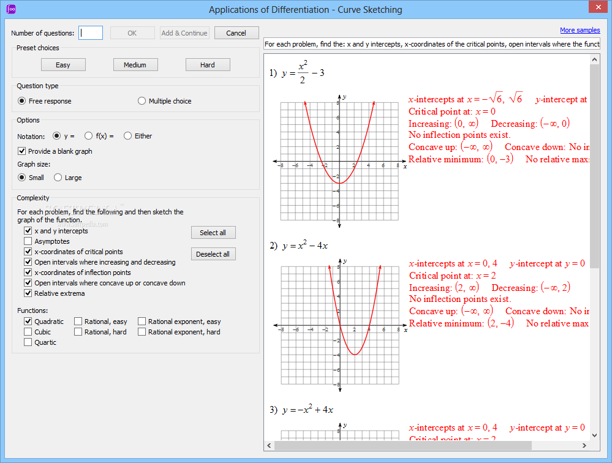Open the More samples link
This screenshot has height=463, width=612.
pos(580,30)
